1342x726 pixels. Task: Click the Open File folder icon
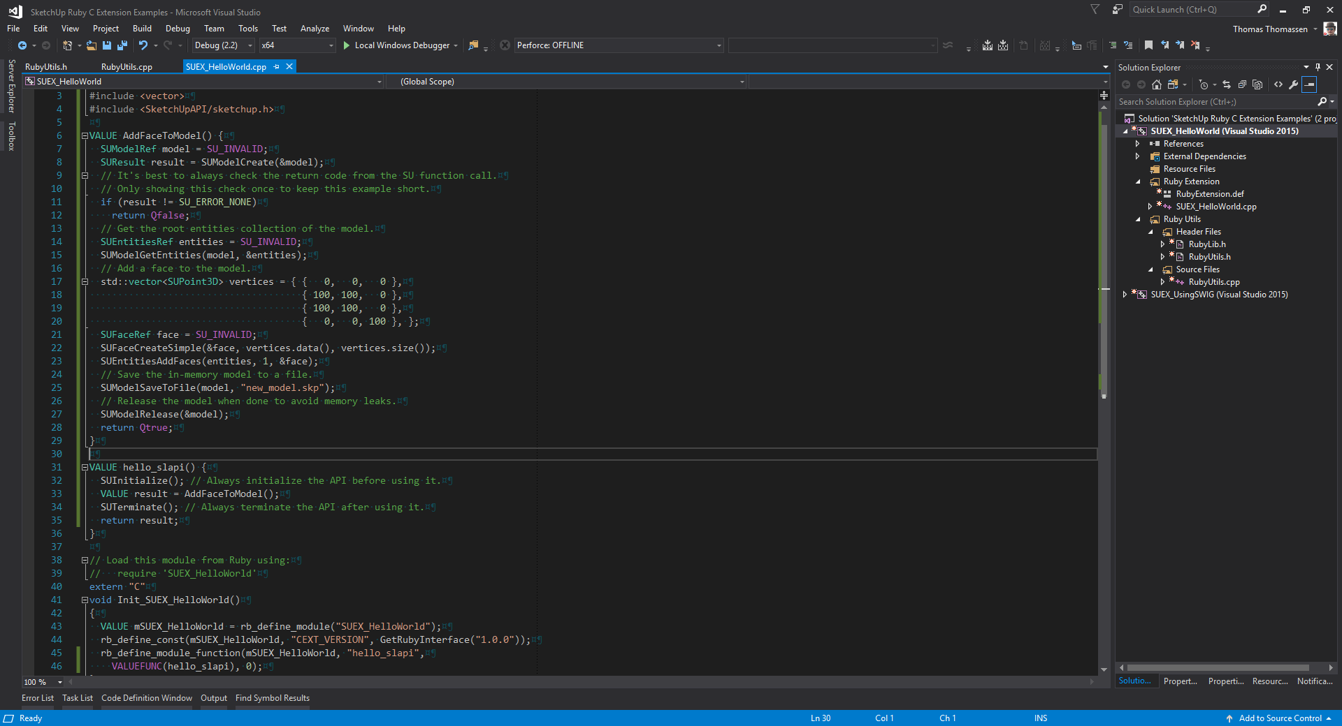(91, 45)
